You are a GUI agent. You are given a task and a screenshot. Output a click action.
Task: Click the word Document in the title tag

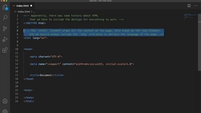(x=46, y=75)
